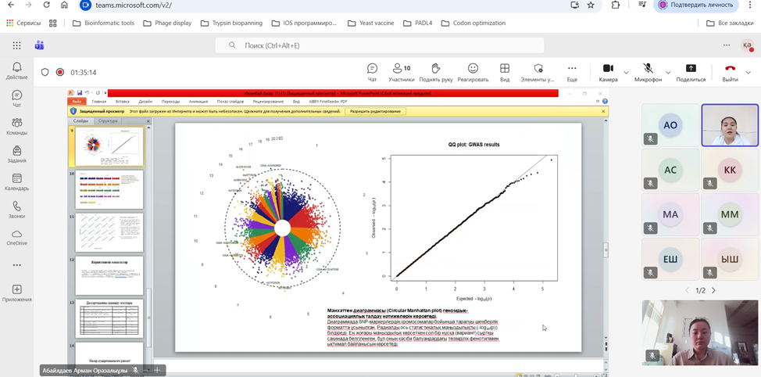Toggle the camera on or off
The image size is (761, 377).
point(608,72)
